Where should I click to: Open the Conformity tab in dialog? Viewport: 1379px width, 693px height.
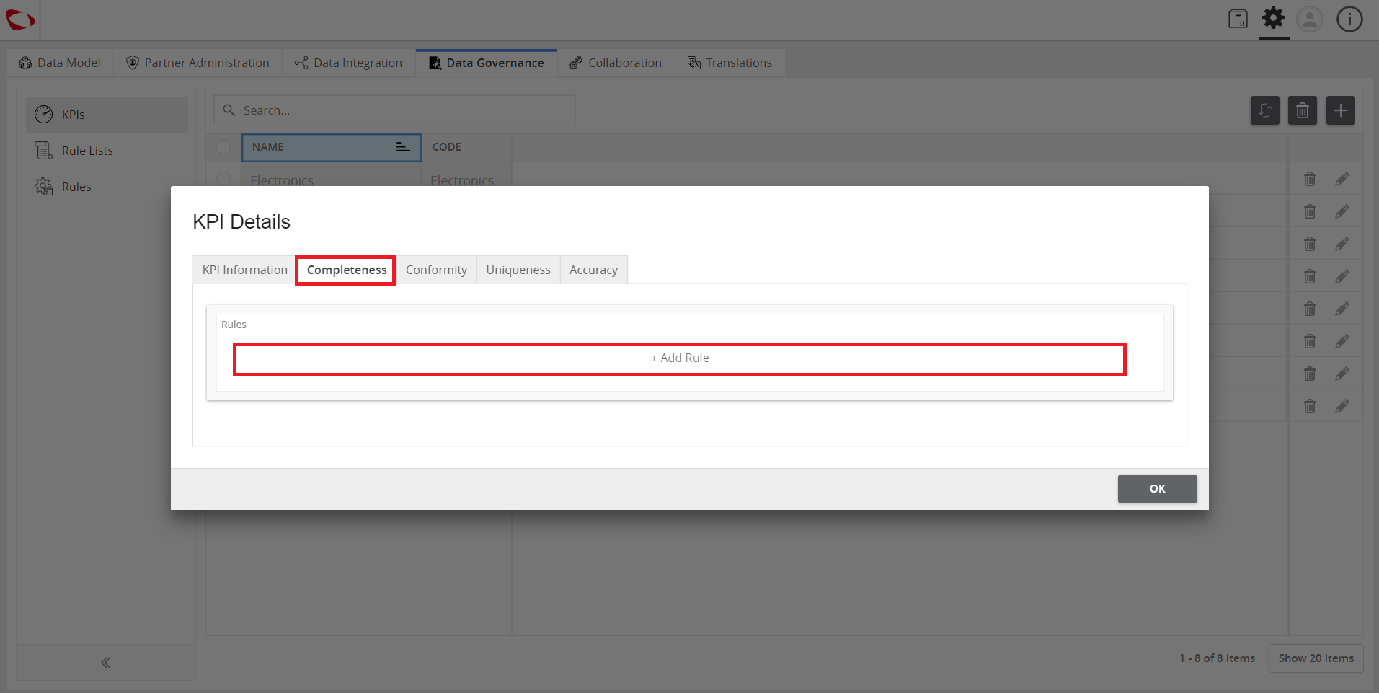(436, 270)
